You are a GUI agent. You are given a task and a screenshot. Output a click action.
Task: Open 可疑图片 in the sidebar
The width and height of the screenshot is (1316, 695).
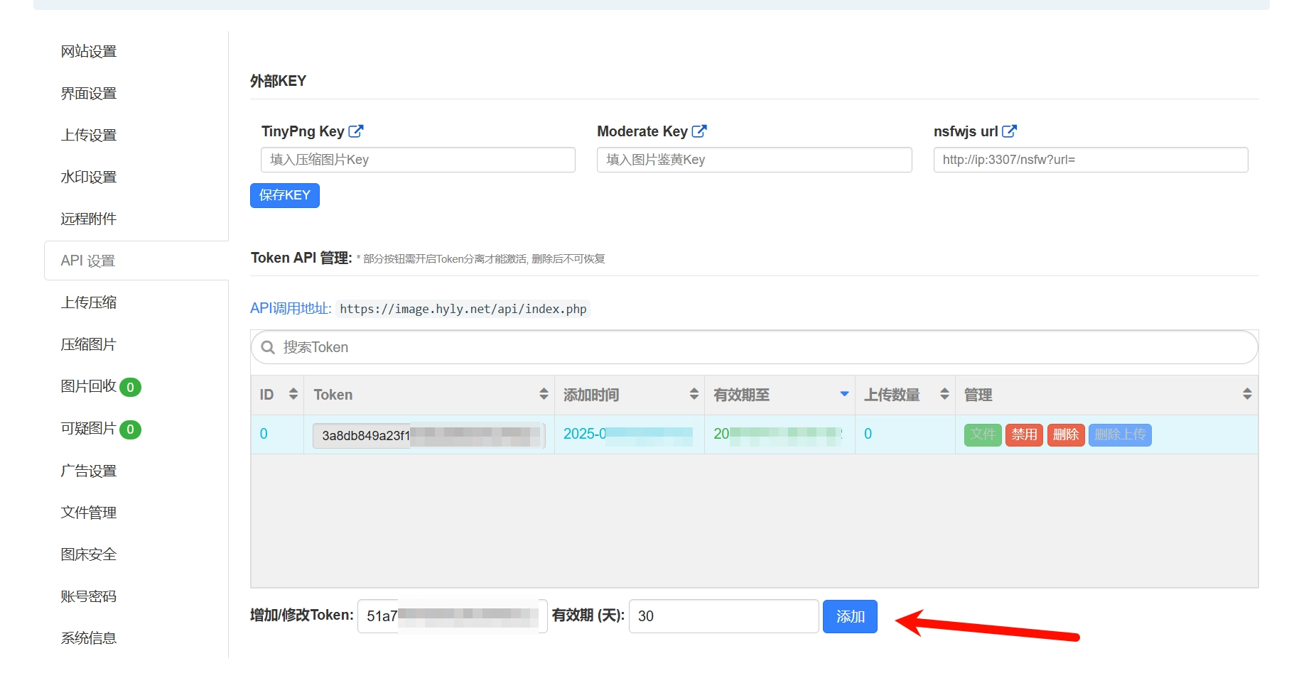[89, 428]
